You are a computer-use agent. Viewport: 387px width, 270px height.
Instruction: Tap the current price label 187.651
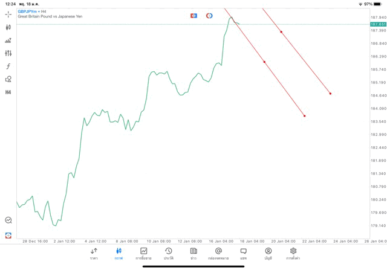click(x=377, y=24)
